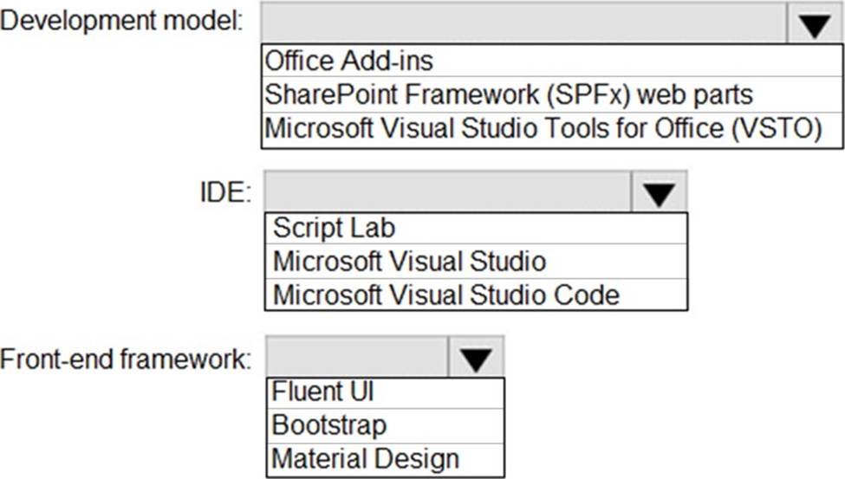The image size is (845, 479).
Task: Choose Microsoft Visual Studio option
Action: click(409, 261)
